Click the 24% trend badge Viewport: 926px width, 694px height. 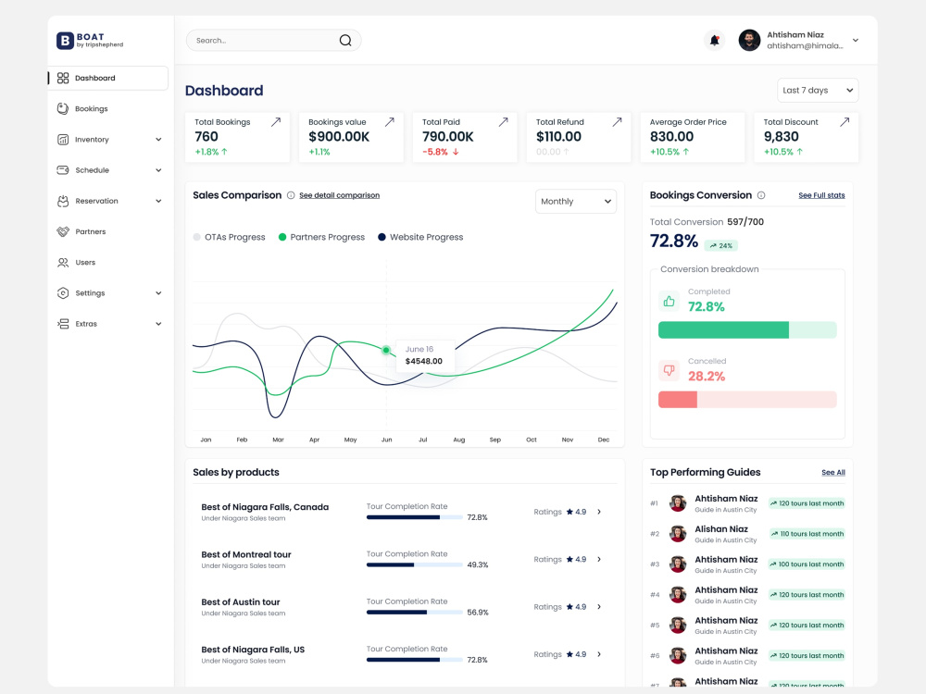[721, 245]
